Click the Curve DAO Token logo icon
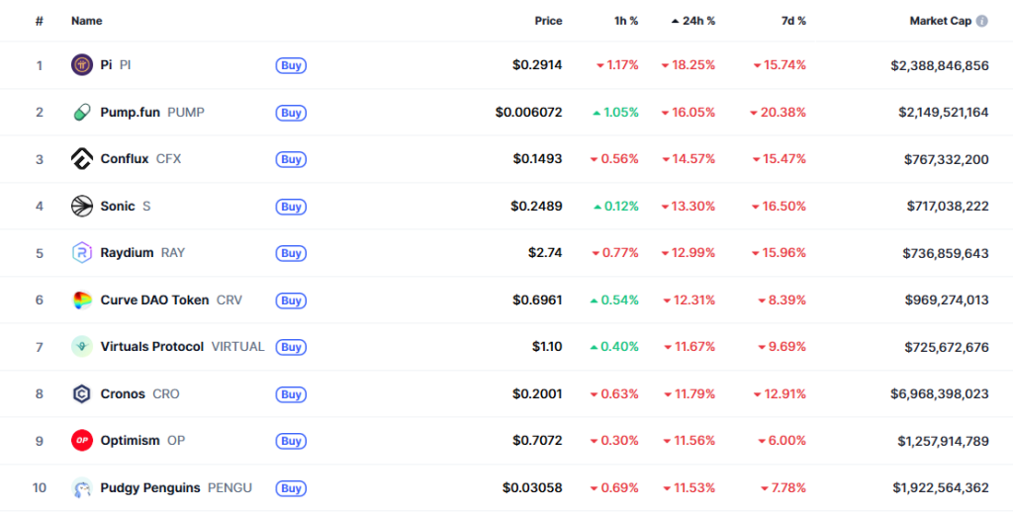 (x=82, y=300)
